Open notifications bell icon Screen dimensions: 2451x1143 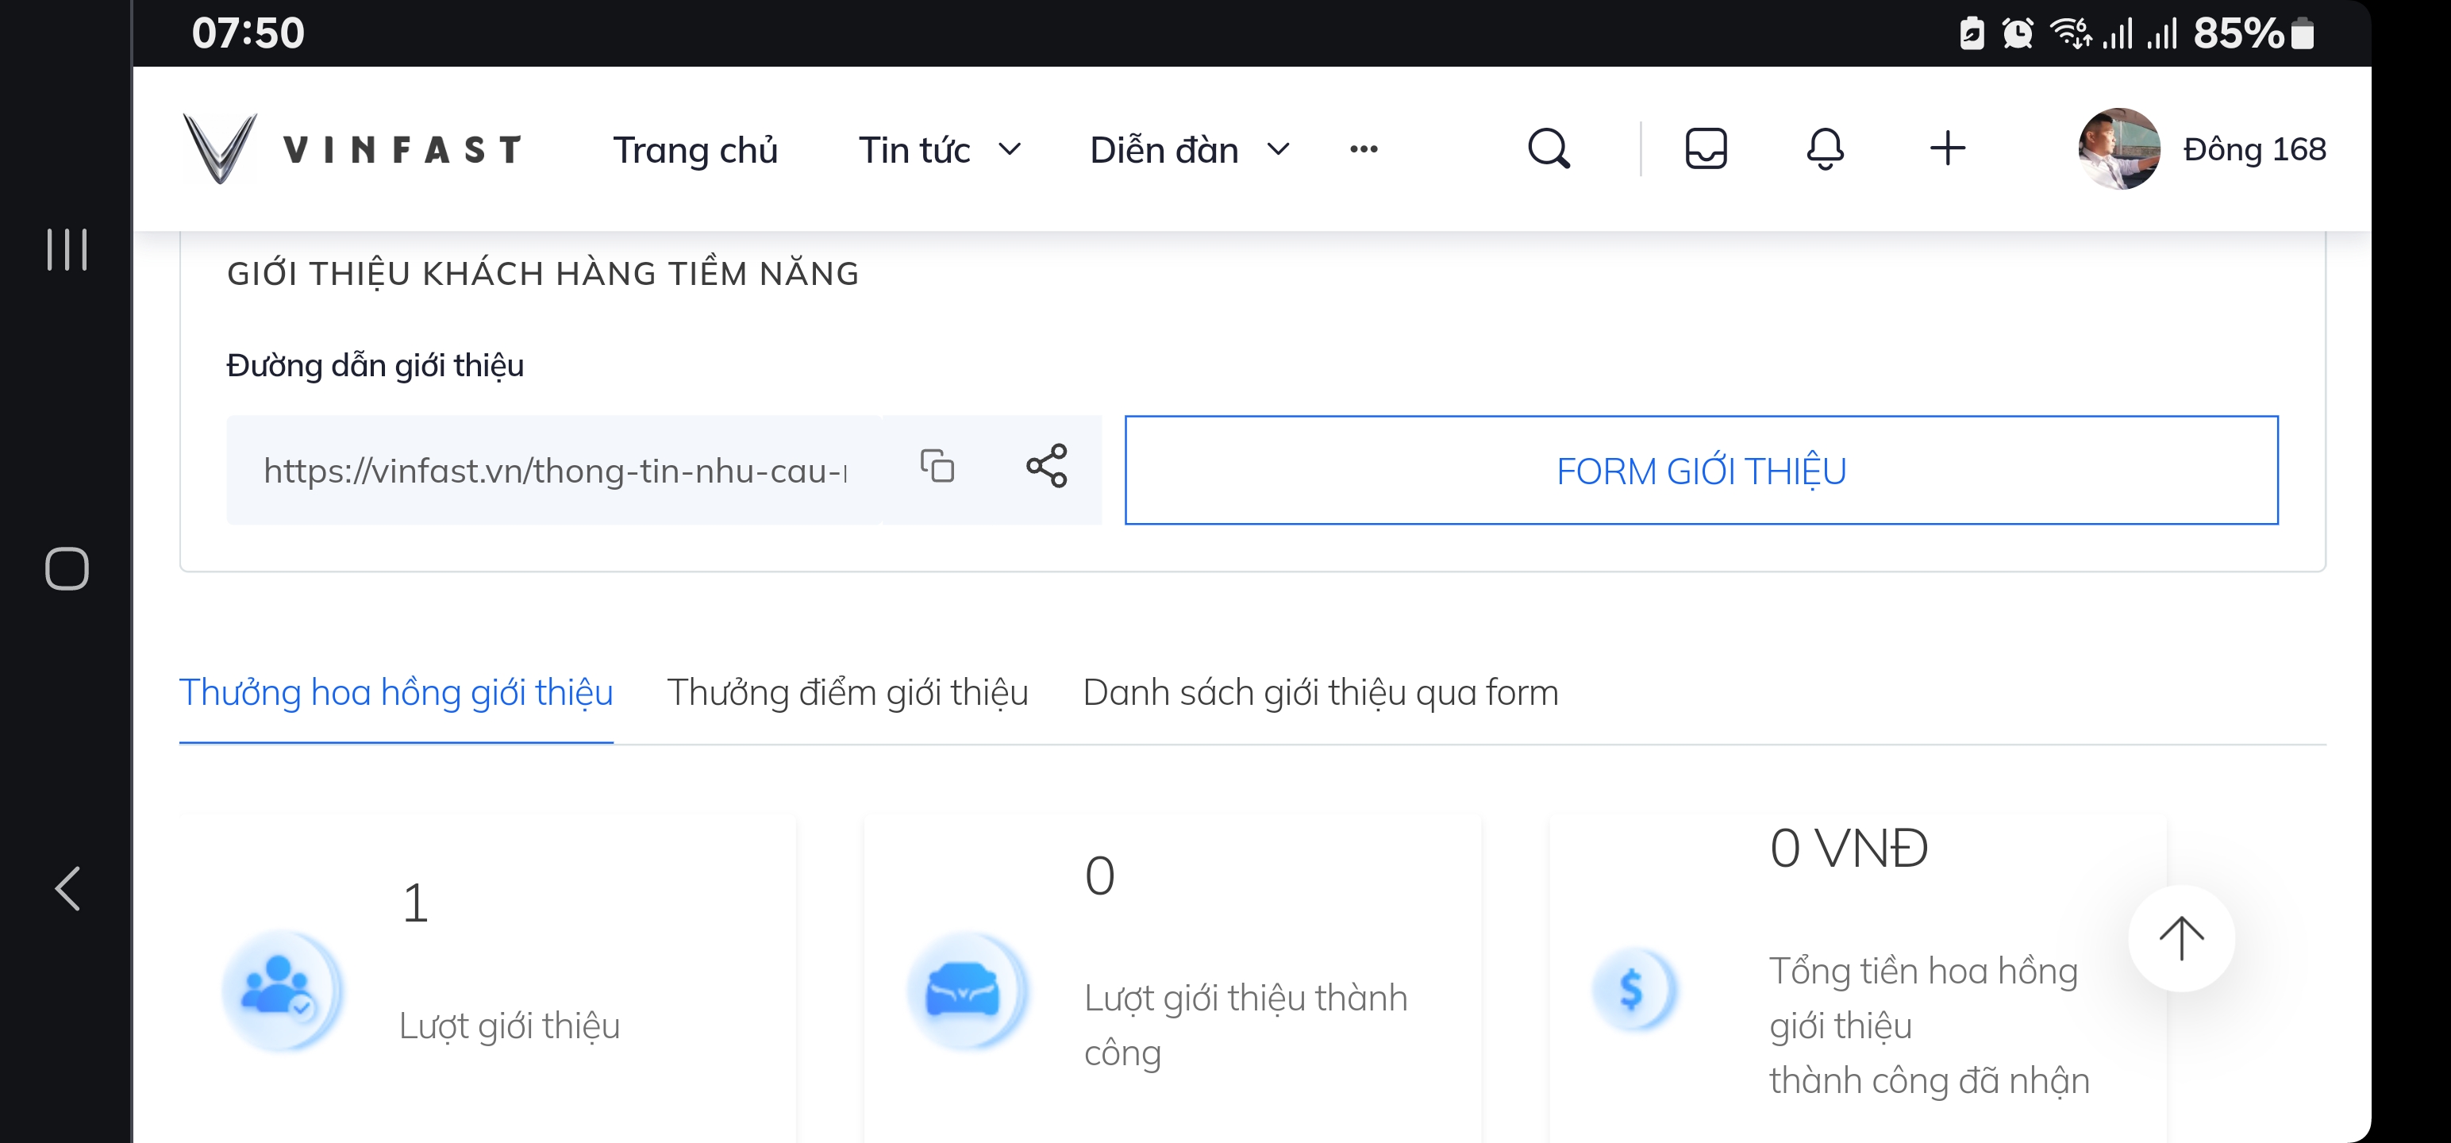[1825, 148]
